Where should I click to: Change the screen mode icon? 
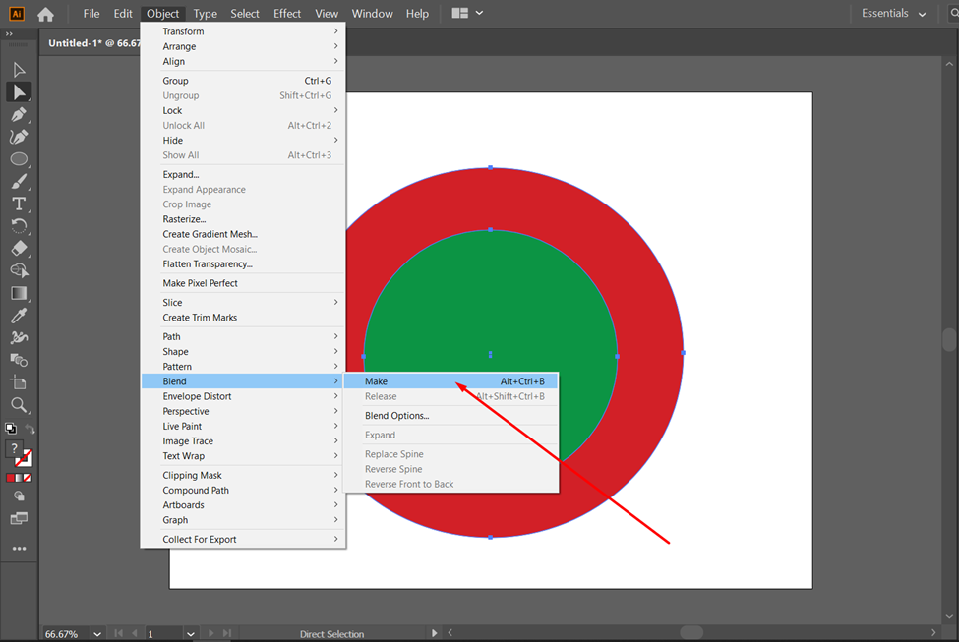coord(19,518)
